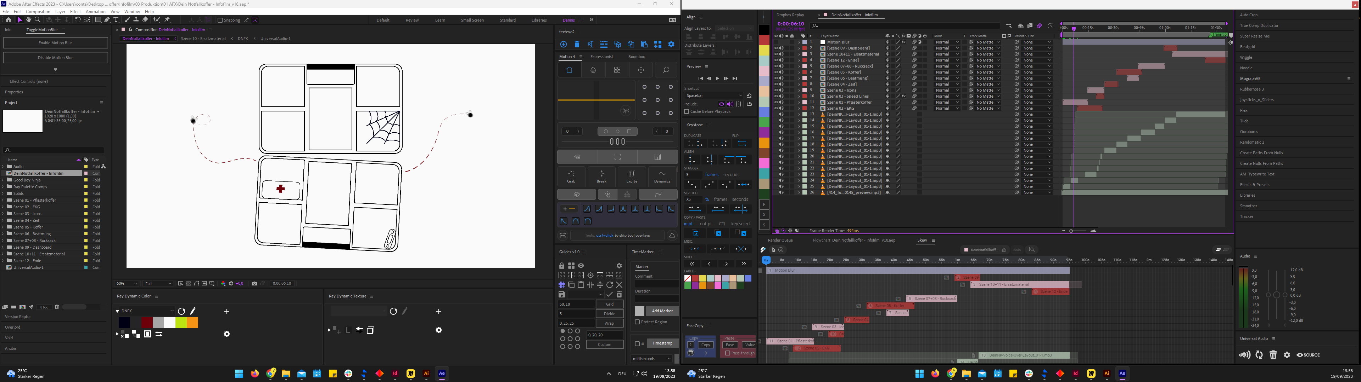1361x382 pixels.
Task: Enable Cache Before Playback checkbox
Action: [x=687, y=112]
